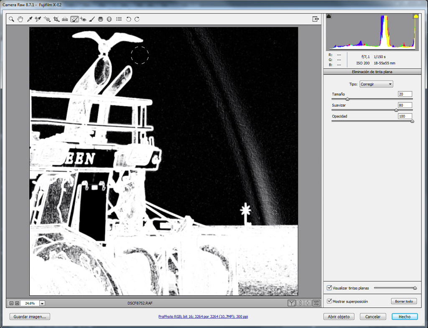Zoom in with the plus button
The width and height of the screenshot is (428, 328).
(17, 303)
